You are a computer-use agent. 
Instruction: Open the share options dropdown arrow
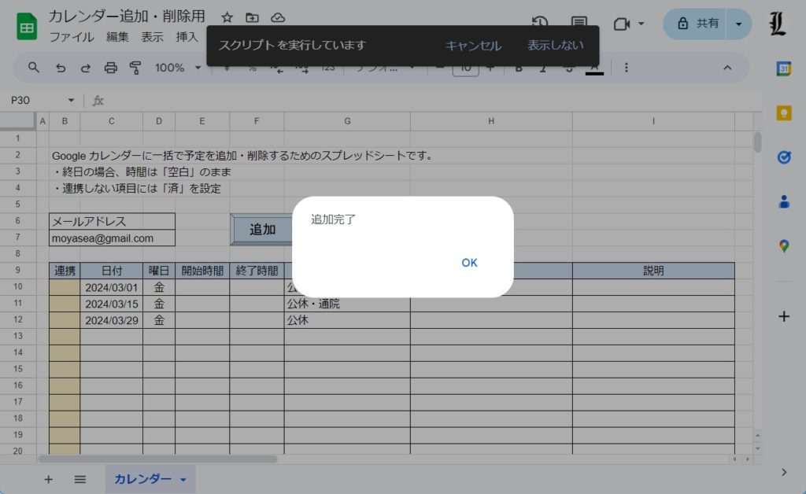tap(738, 24)
